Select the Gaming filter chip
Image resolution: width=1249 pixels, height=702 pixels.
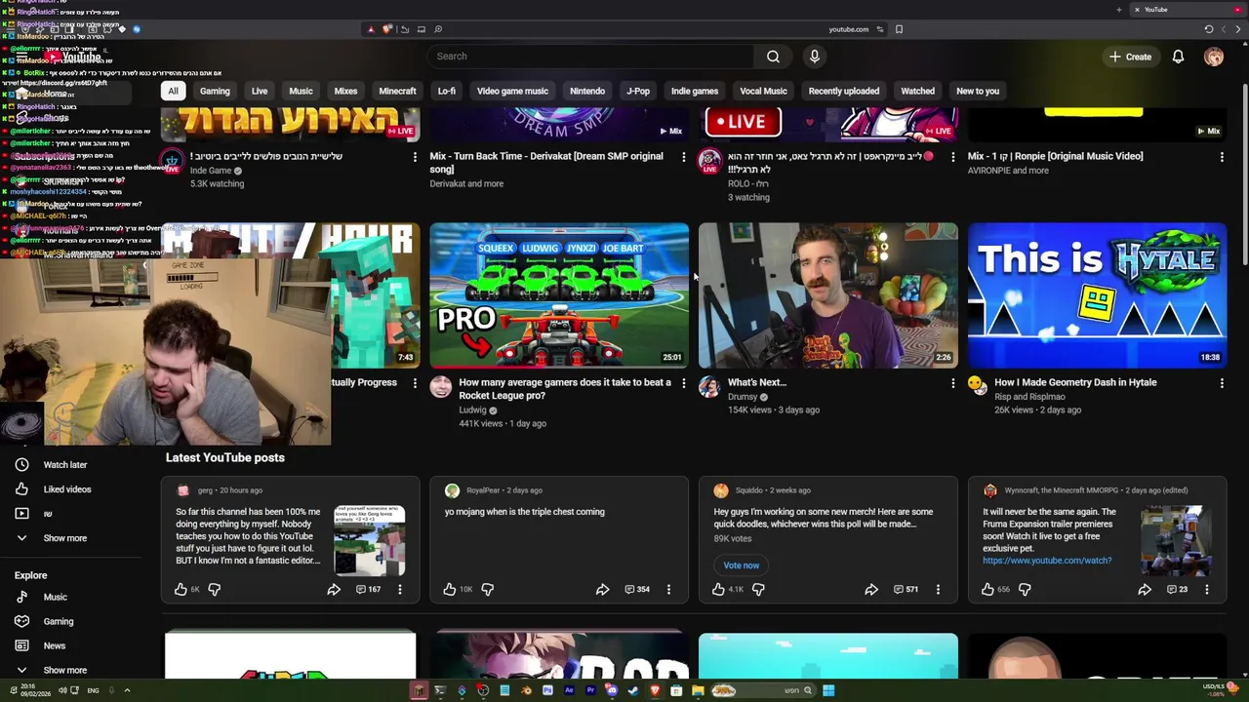click(215, 91)
